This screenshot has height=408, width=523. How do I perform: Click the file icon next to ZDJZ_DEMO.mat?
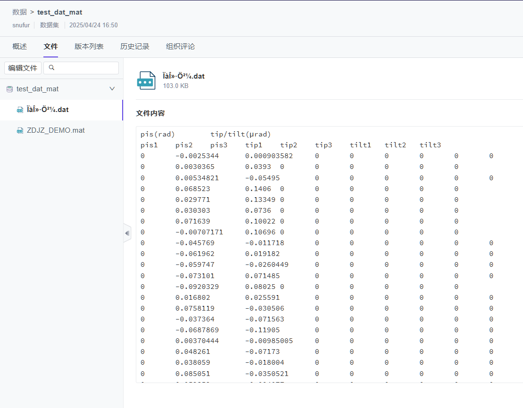[x=20, y=130]
